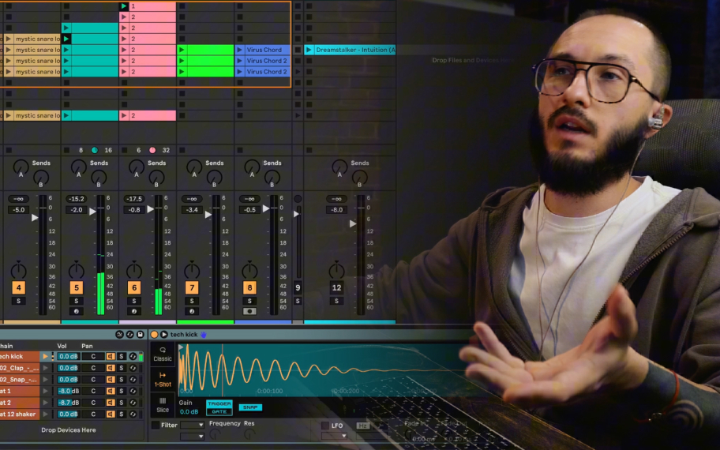Arm track 7 for recording
Image resolution: width=720 pixels, height=450 pixels.
click(x=192, y=311)
